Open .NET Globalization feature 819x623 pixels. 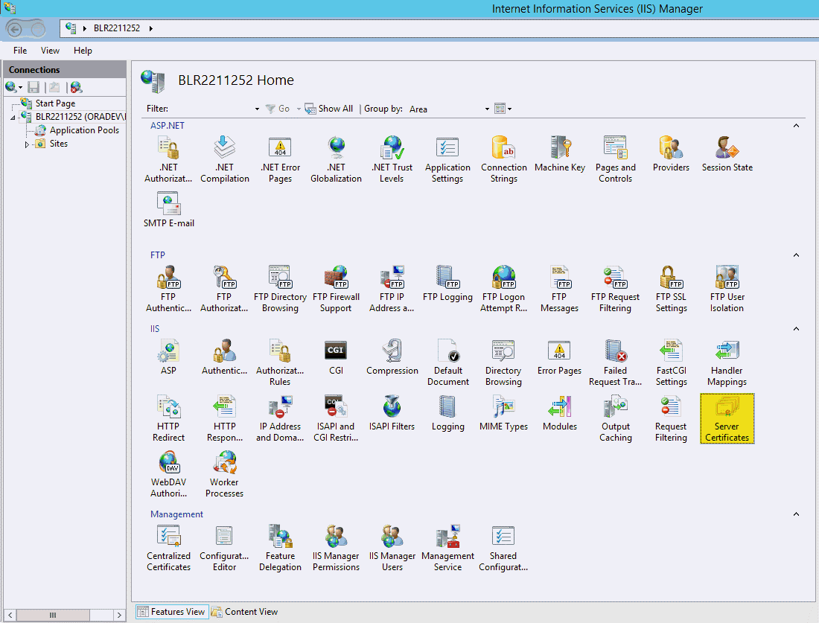[336, 159]
